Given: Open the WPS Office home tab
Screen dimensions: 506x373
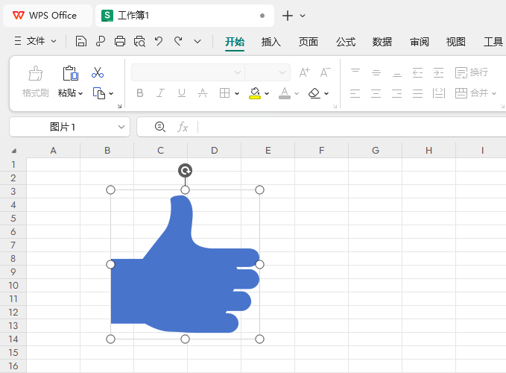Looking at the screenshot, I should pos(48,16).
